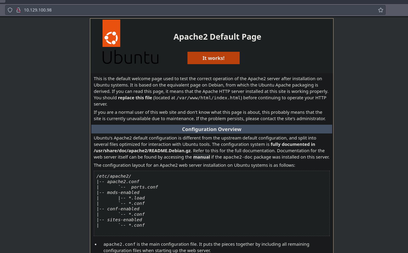Click the orange Ubuntu logo image
Screen dimensions: 408x253
pyautogui.click(x=111, y=33)
